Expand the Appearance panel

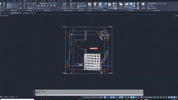click(14, 11)
